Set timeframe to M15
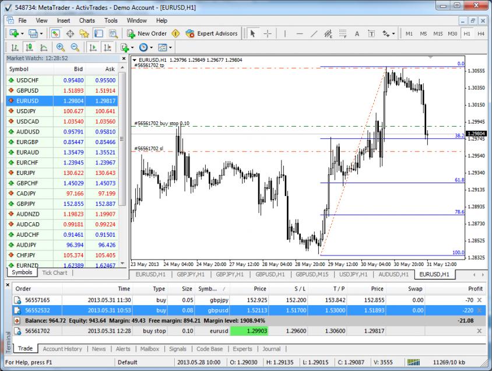The image size is (492, 371). (x=438, y=34)
